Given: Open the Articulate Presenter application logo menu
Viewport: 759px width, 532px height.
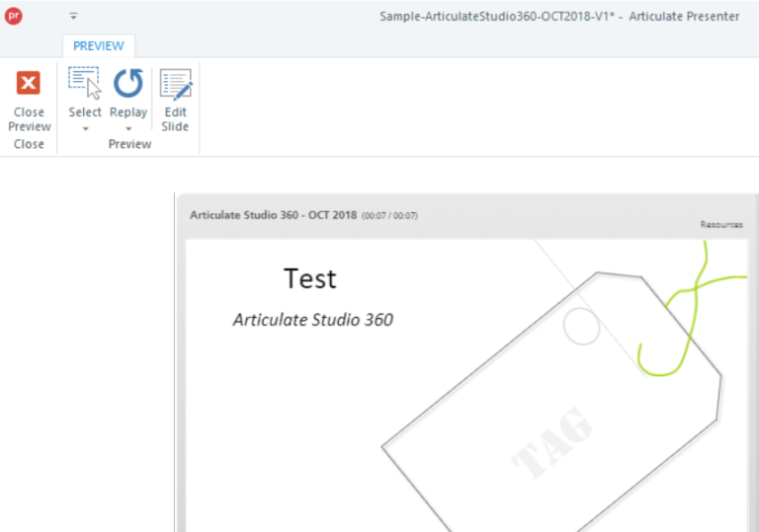Looking at the screenshot, I should coord(14,16).
